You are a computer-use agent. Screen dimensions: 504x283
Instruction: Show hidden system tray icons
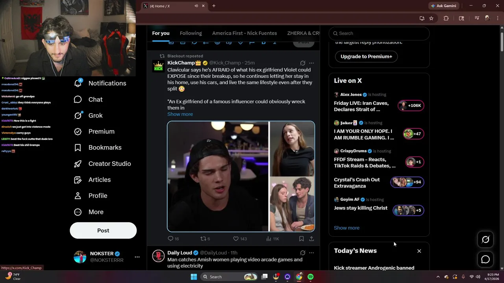438,277
